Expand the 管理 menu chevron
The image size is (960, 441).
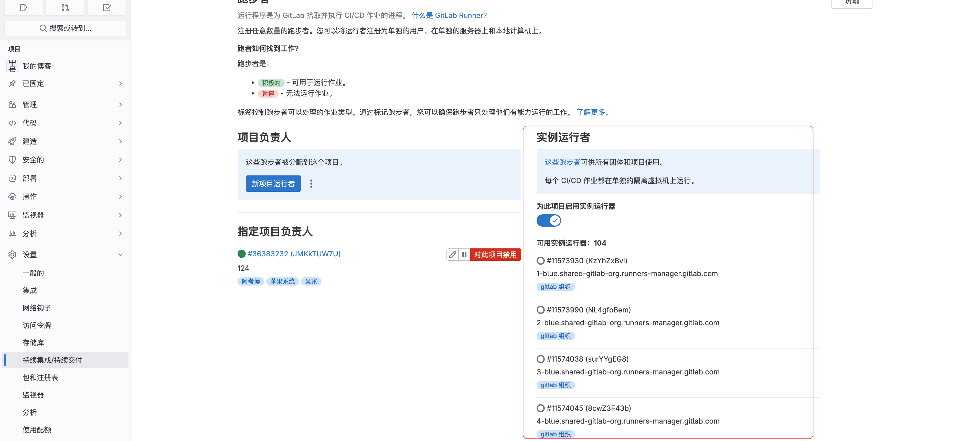click(x=120, y=104)
